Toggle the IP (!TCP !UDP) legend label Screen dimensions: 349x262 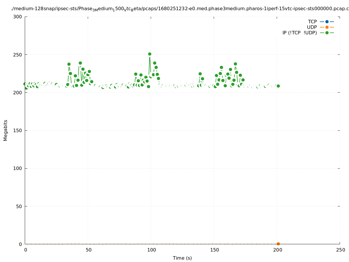click(x=299, y=33)
